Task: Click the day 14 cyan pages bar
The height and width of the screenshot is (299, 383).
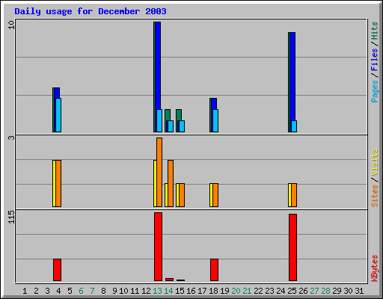Action: [171, 126]
